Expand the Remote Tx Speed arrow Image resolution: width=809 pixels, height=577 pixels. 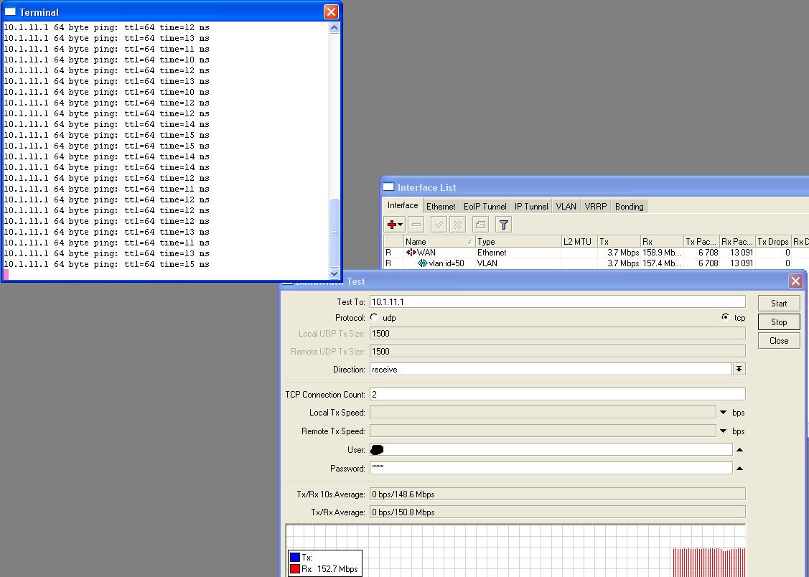coord(723,431)
